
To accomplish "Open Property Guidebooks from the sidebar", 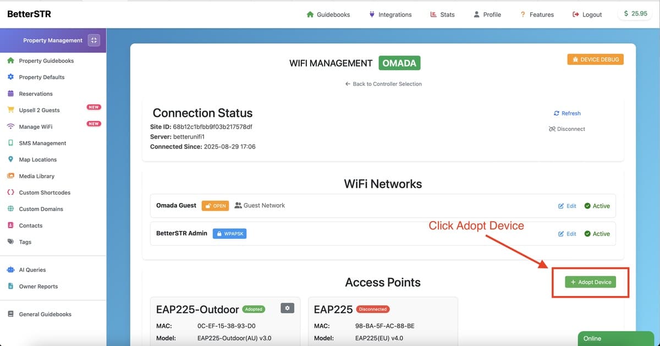I will tap(46, 61).
